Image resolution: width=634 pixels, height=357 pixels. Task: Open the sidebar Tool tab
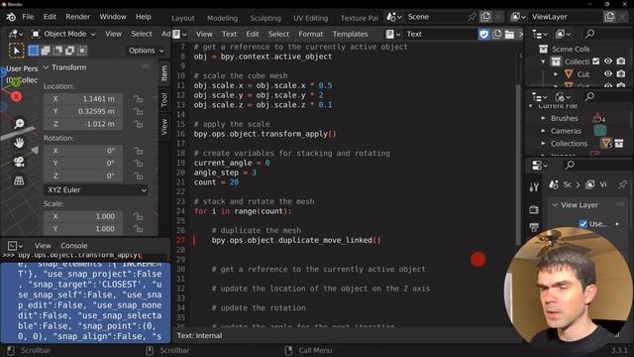tap(164, 99)
